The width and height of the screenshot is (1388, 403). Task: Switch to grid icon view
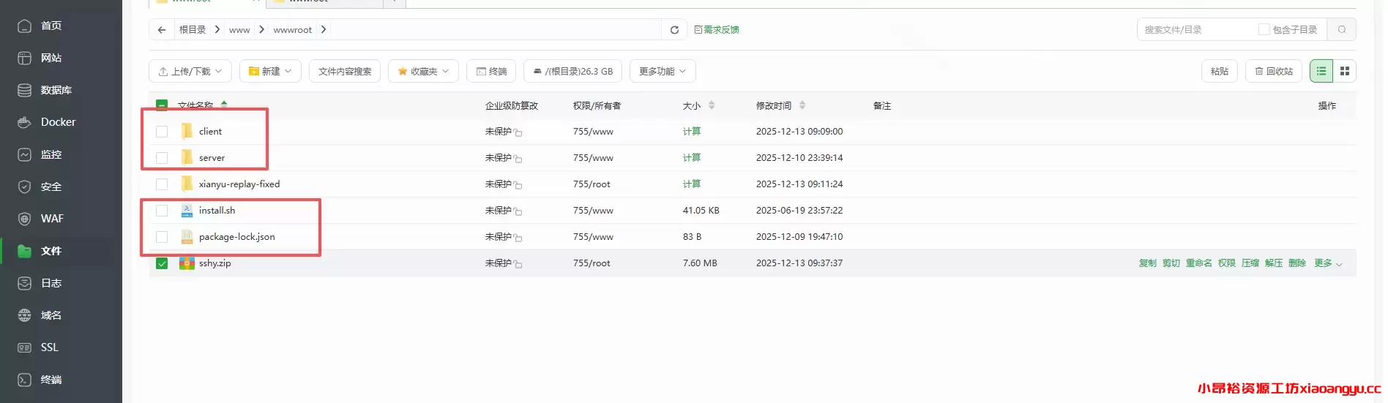[x=1345, y=71]
